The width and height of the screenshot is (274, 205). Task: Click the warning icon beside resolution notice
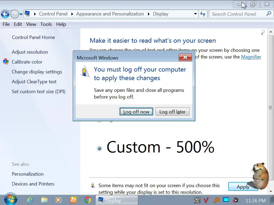pyautogui.click(x=93, y=185)
